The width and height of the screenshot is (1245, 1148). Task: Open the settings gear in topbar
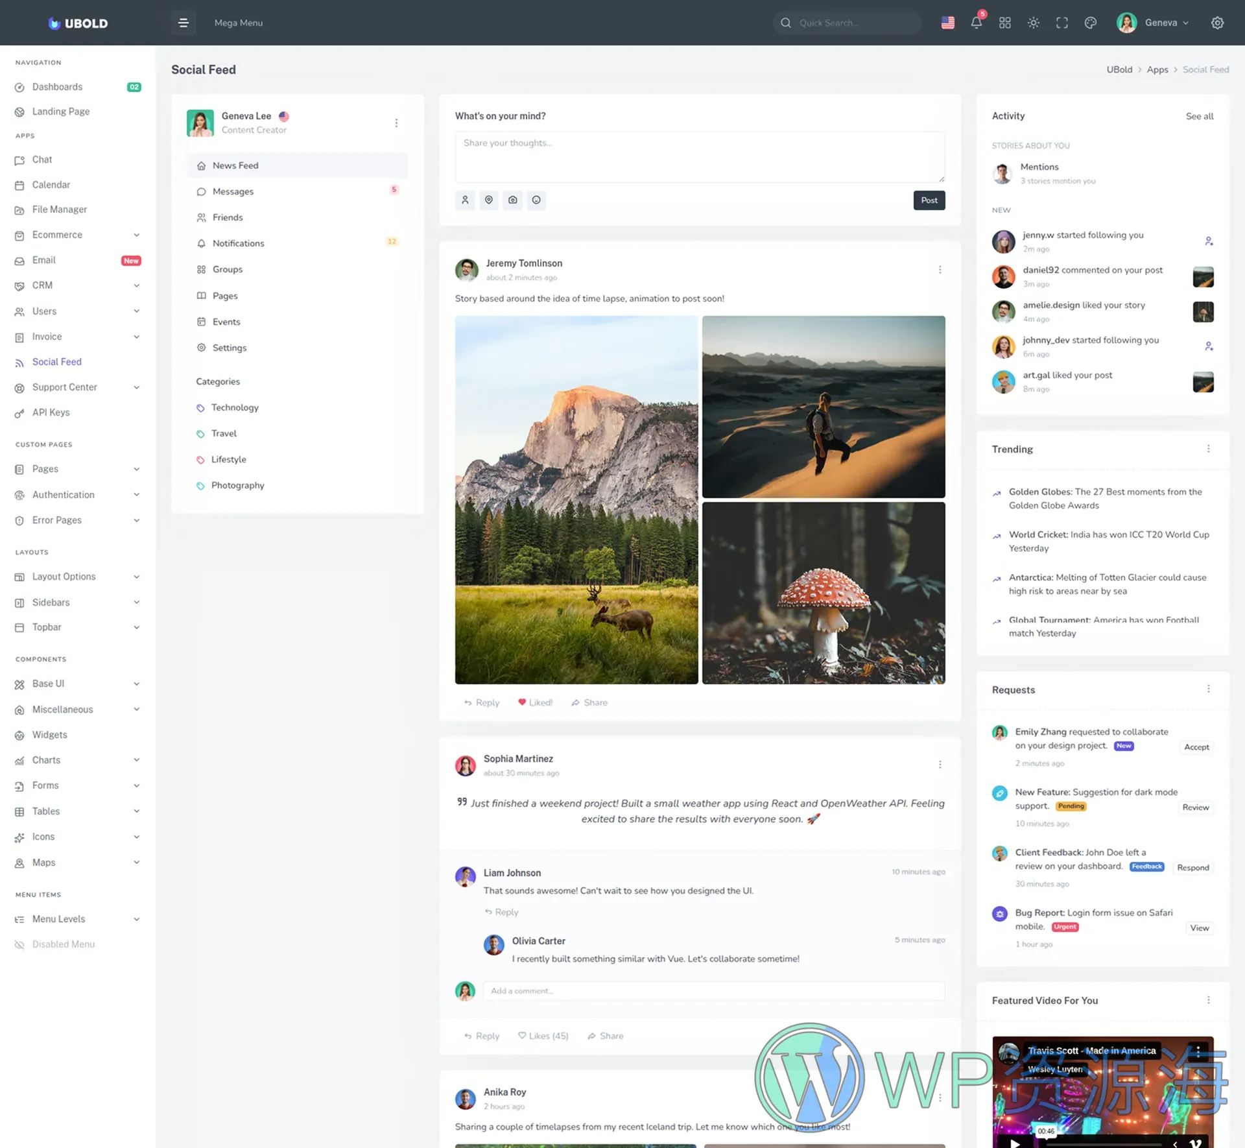tap(1217, 23)
